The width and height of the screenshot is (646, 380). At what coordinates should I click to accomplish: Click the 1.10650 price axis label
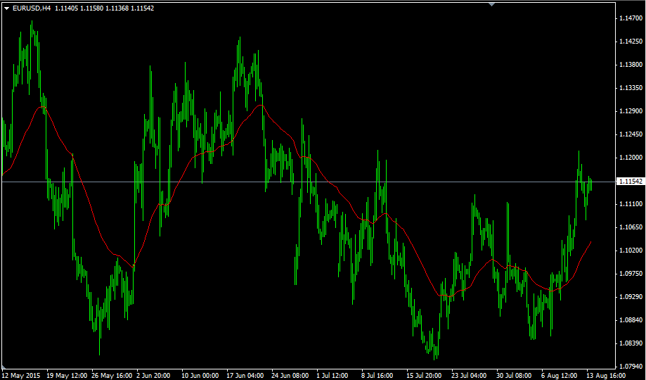(x=631, y=227)
